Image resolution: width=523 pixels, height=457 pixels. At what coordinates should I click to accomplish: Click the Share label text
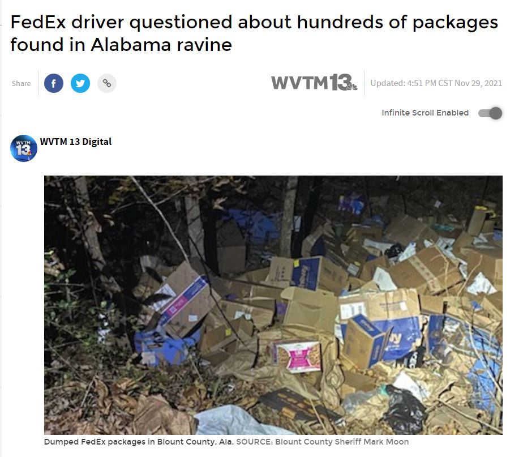click(x=22, y=83)
